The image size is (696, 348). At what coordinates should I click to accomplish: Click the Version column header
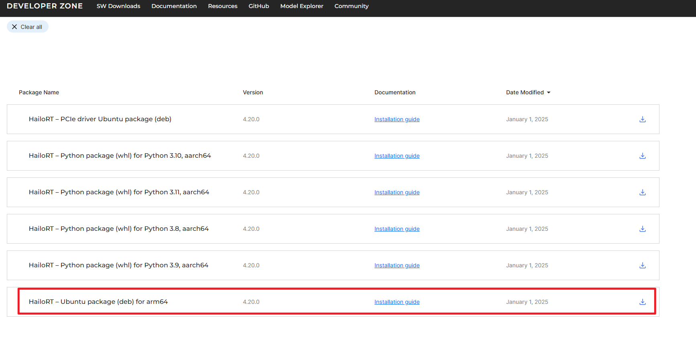click(x=253, y=92)
